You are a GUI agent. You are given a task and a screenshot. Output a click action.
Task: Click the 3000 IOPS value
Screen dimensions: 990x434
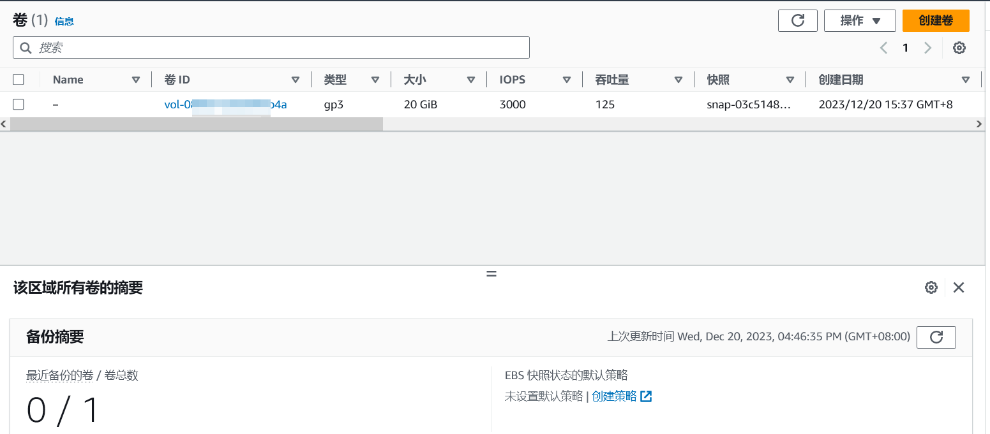click(513, 105)
